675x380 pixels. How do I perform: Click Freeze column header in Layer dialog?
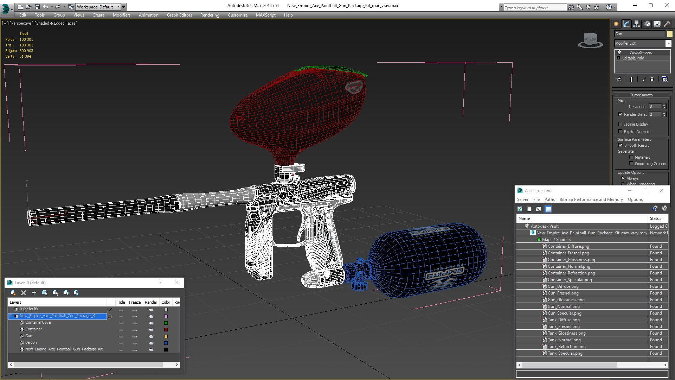coord(135,302)
